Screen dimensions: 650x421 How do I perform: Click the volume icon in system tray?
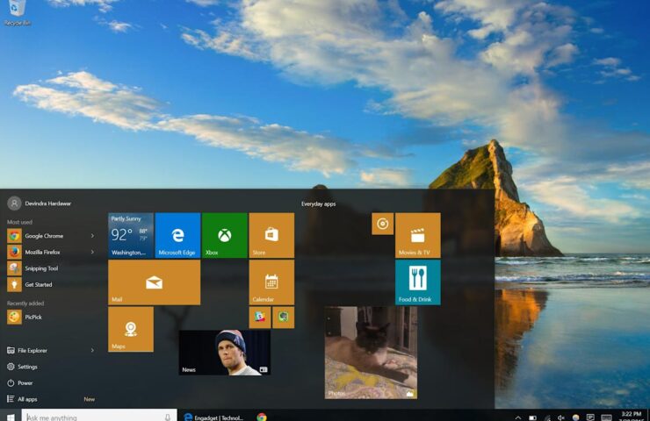coord(561,417)
